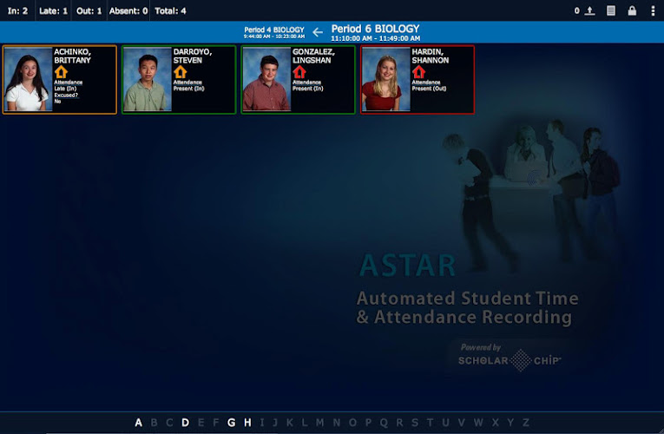Click the upload icon in top bar
Image resolution: width=664 pixels, height=434 pixels.
[x=590, y=11]
